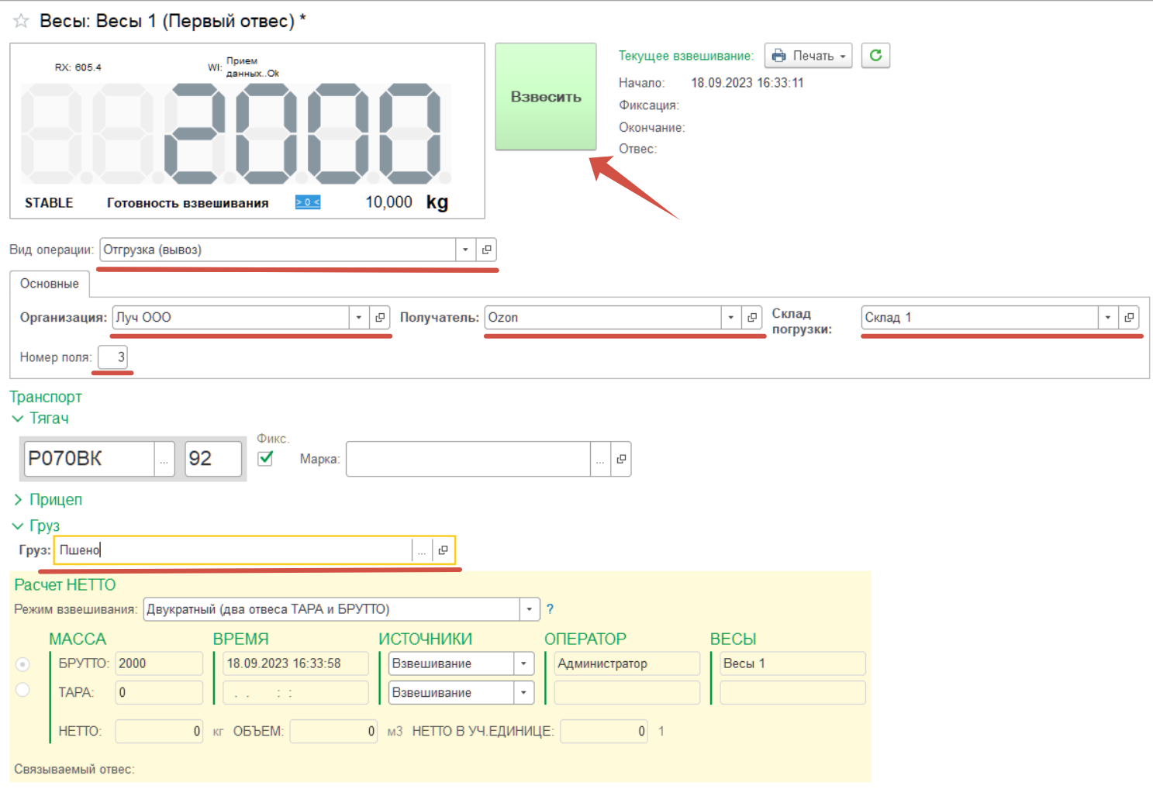Expand the Вид операции dropdown list
The height and width of the screenshot is (796, 1153).
pos(465,250)
